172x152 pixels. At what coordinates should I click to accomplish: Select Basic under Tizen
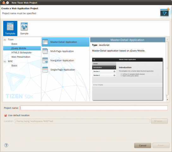(15, 44)
